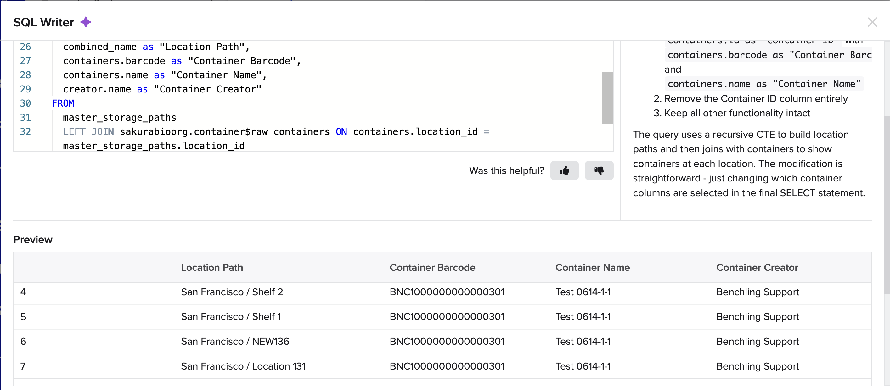Click the Container Creator column header
This screenshot has height=390, width=890.
click(757, 267)
